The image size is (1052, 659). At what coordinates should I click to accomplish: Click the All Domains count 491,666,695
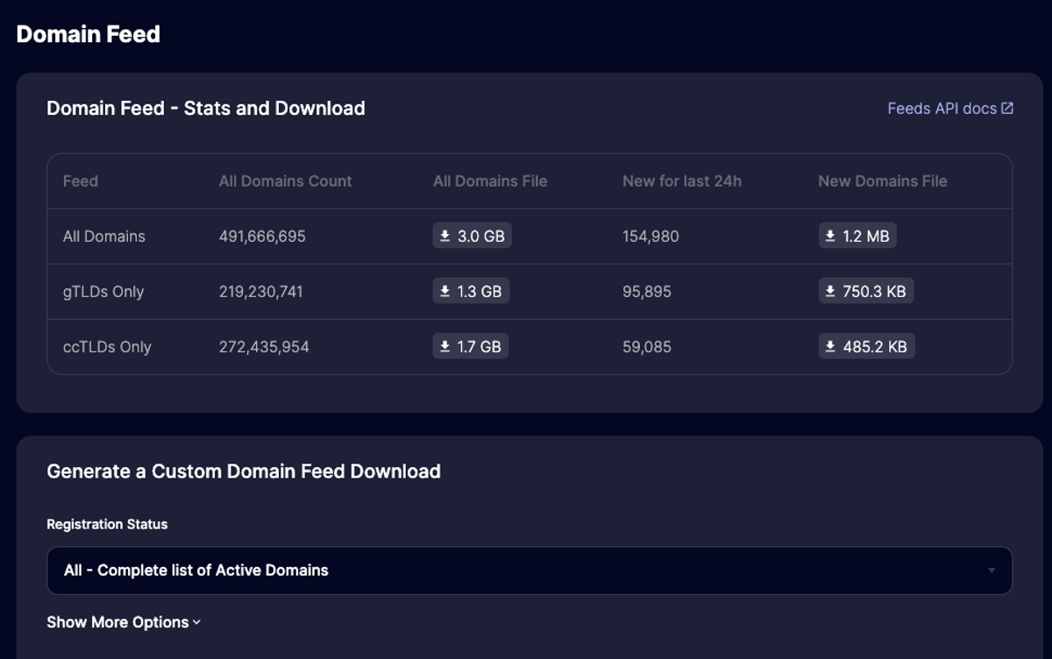pyautogui.click(x=262, y=237)
